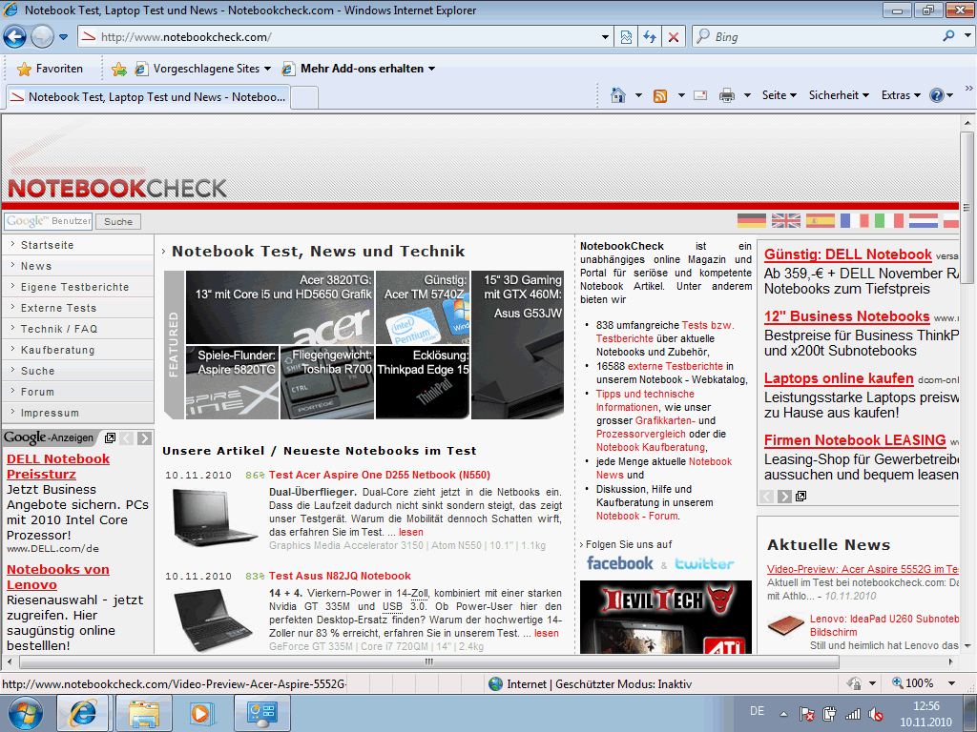Open the Acer 3820TG featured thumbnail
977x732 pixels.
point(280,307)
